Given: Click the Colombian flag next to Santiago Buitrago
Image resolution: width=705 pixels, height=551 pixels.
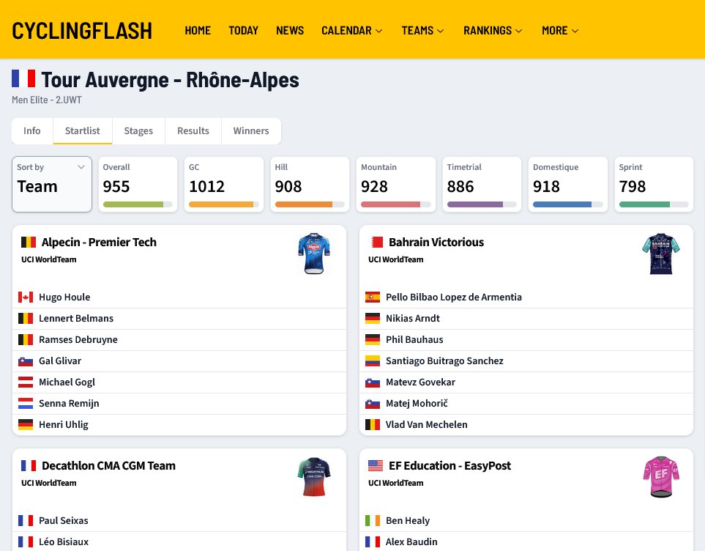Looking at the screenshot, I should 373,361.
